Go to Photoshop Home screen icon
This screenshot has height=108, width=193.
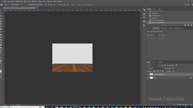(x=2, y=5)
